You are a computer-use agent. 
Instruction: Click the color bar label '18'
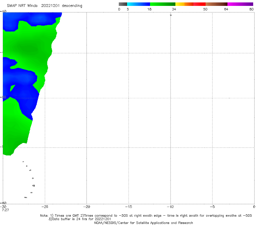tap(149, 9)
